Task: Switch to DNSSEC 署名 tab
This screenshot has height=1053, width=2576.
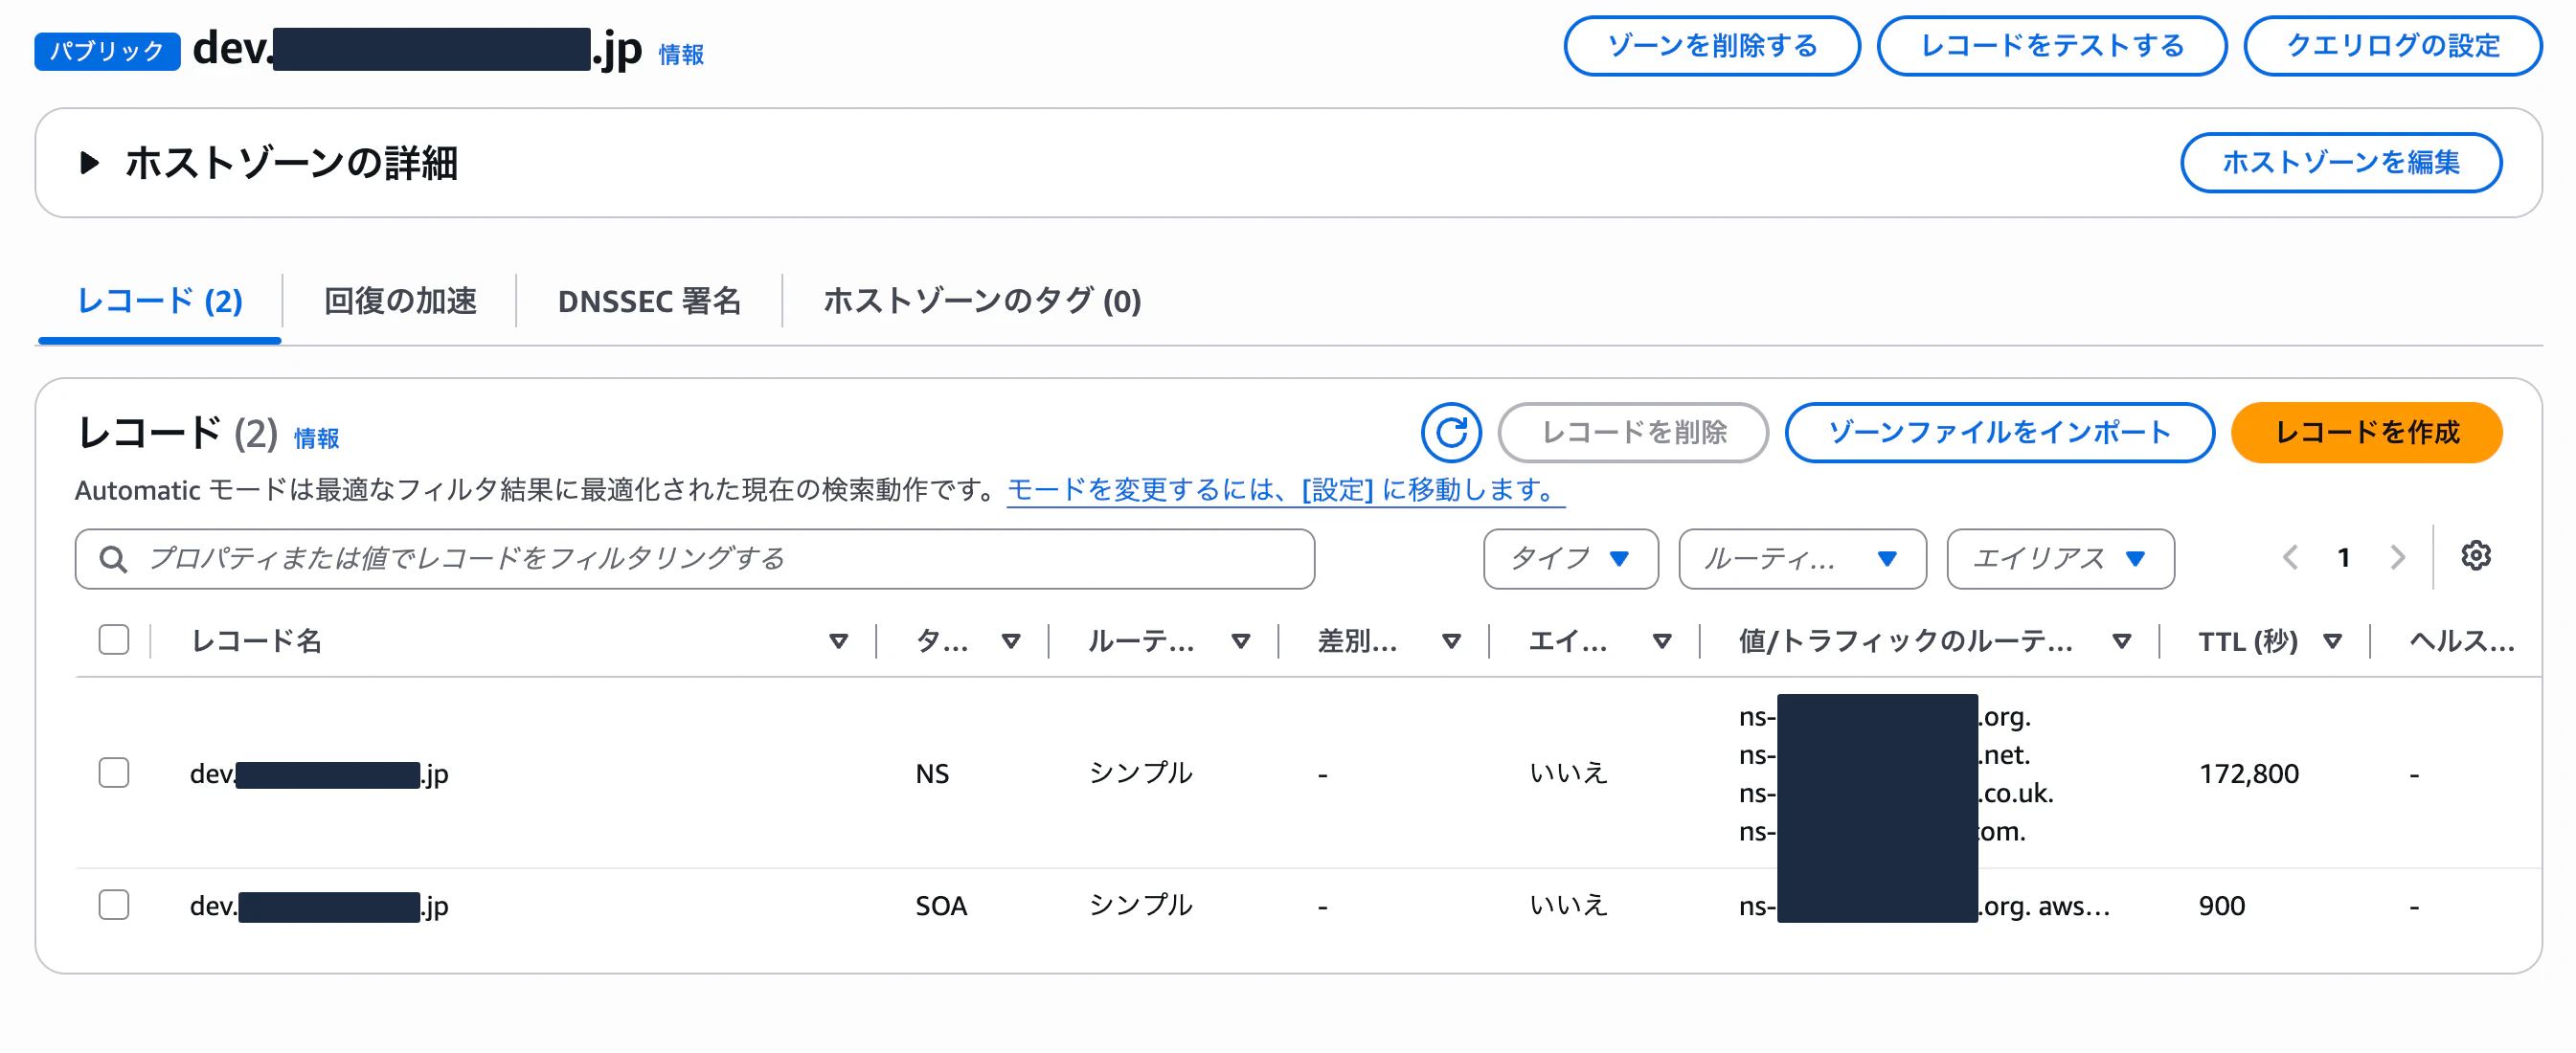Action: tap(649, 301)
